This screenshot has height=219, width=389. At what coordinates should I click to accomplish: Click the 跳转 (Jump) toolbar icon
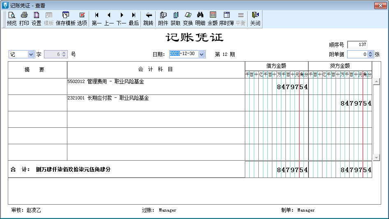point(148,18)
